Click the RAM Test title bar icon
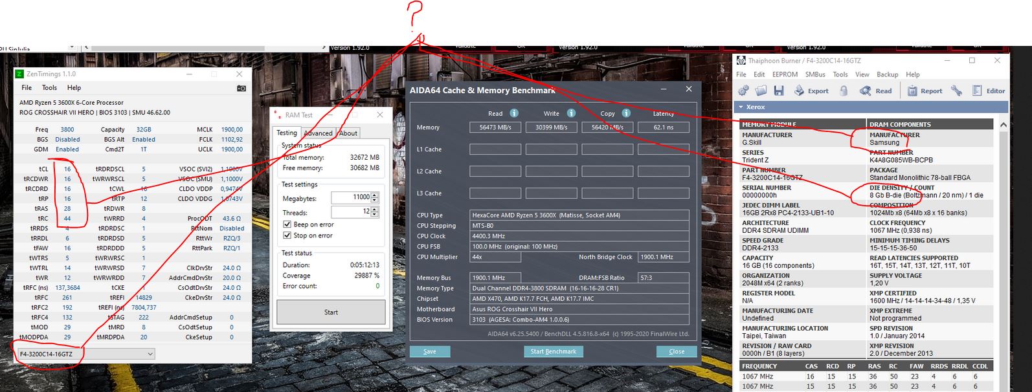The image size is (1032, 392). pos(277,114)
